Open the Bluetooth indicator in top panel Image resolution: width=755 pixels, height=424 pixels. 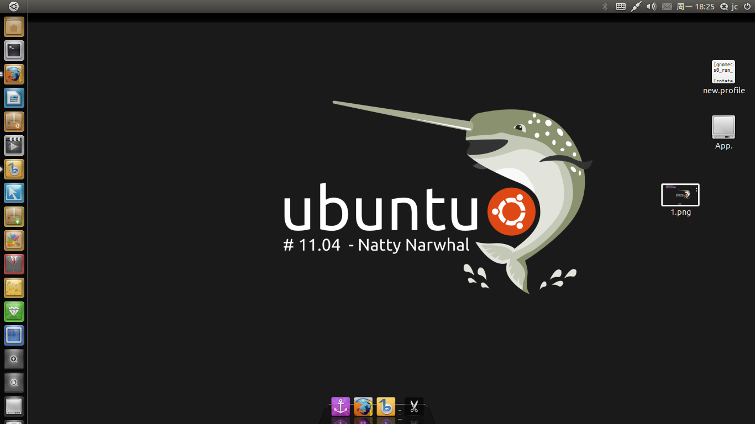coord(605,7)
